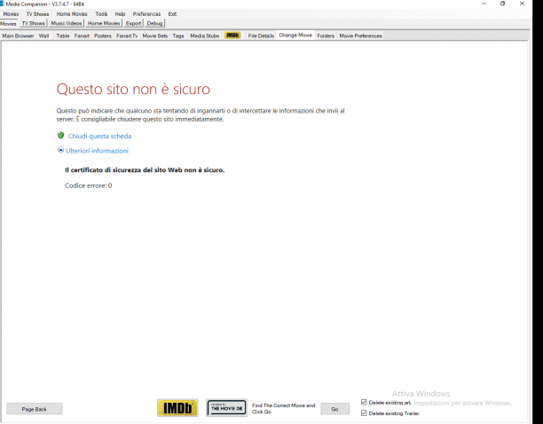Select the Movie Sets tab
This screenshot has height=424, width=543.
(x=154, y=35)
